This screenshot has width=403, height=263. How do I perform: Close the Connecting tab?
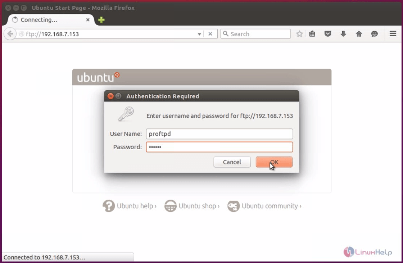click(88, 20)
